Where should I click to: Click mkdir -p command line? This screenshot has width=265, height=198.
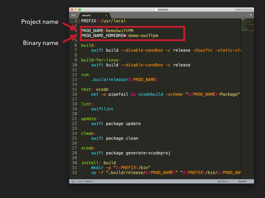(121, 168)
